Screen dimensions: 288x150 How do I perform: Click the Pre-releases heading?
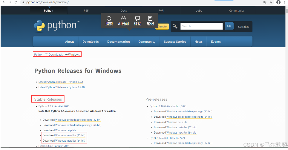[x=156, y=99]
